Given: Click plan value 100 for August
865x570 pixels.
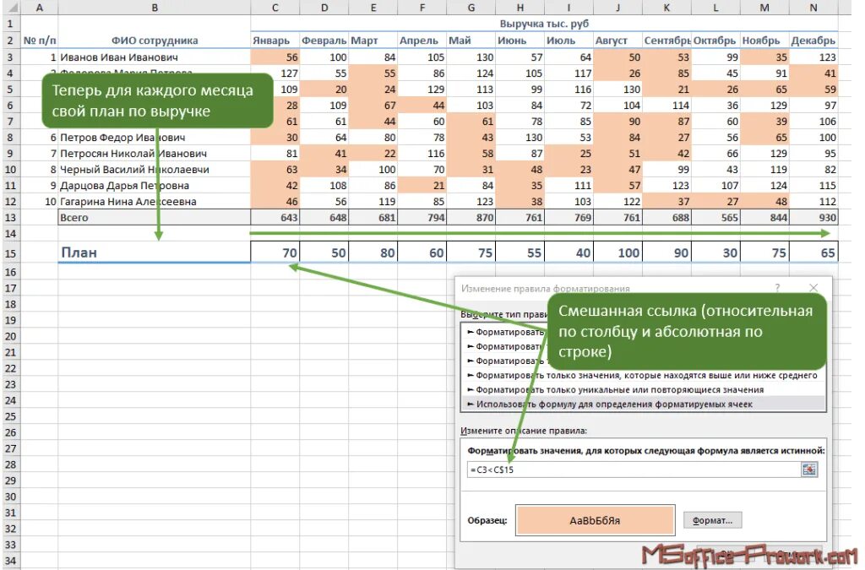Looking at the screenshot, I should [x=617, y=252].
